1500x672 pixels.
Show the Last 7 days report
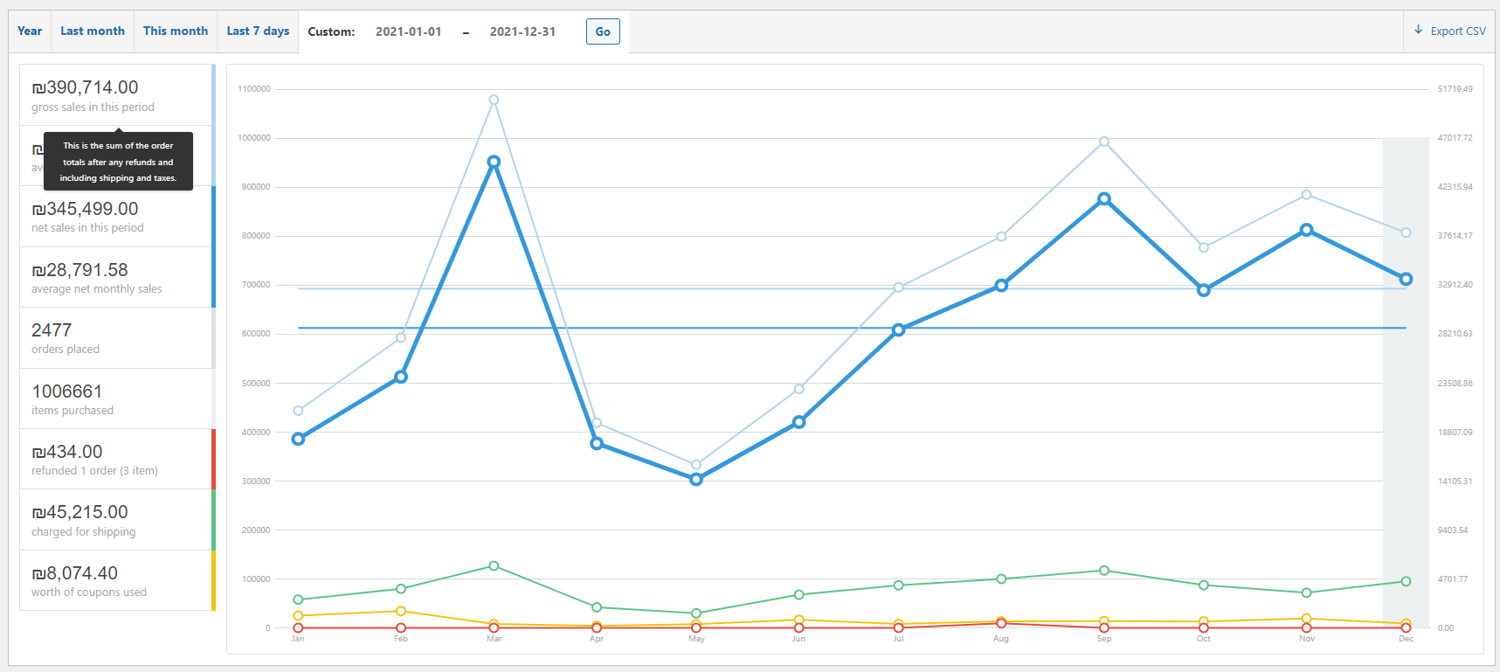[258, 31]
